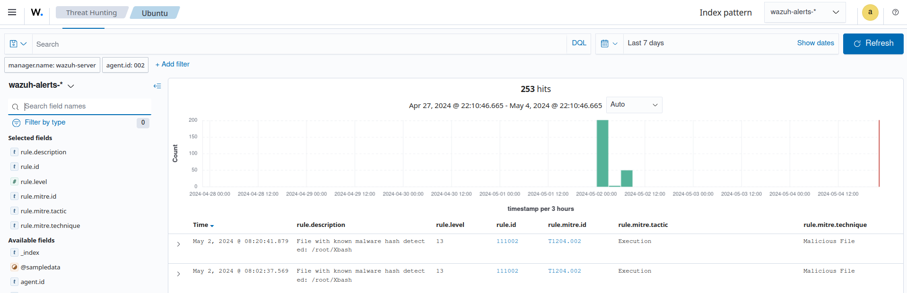Select the Ubuntu breadcrumb tab

155,13
